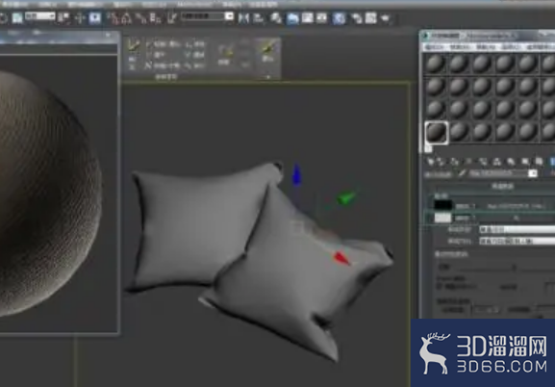Click the Material ID Channel icon
Screen dimensions: 555x387
coord(525,162)
